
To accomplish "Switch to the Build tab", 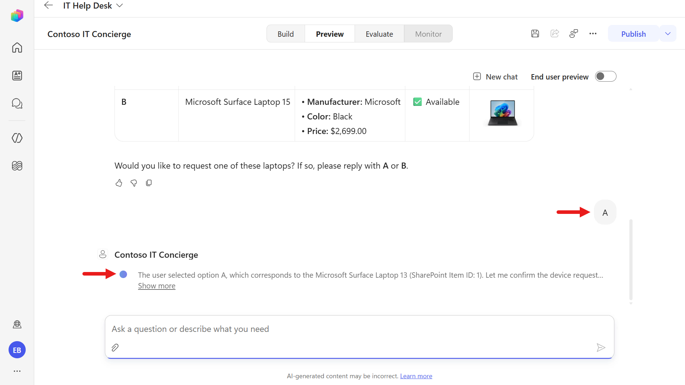I will pyautogui.click(x=285, y=34).
